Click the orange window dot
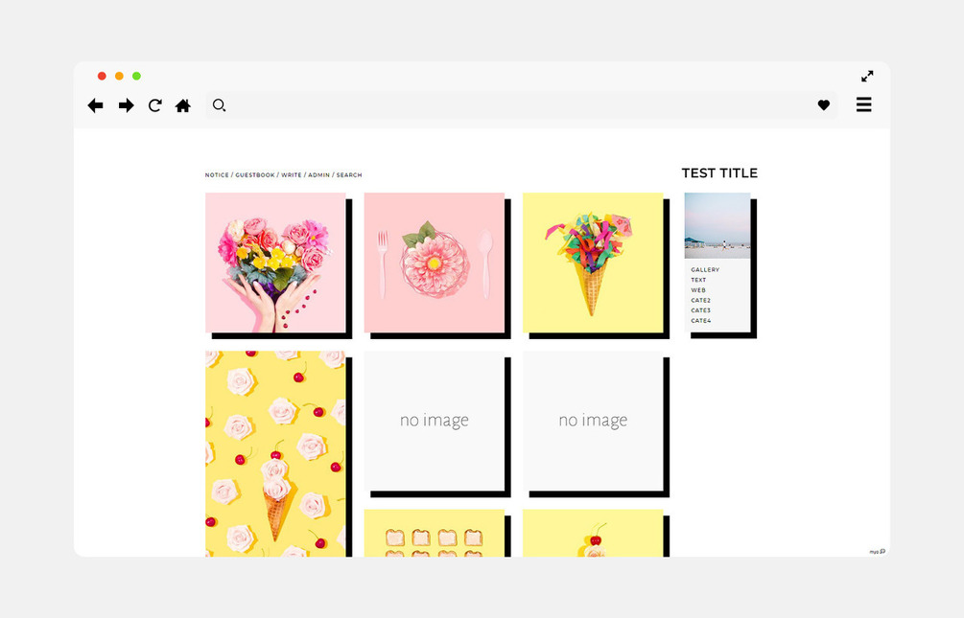 119,77
